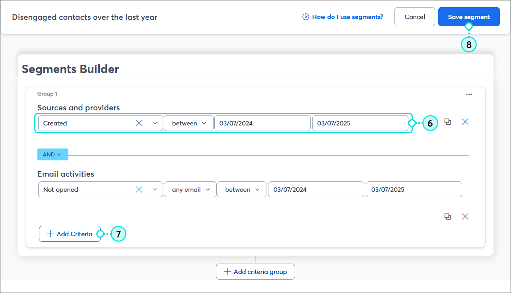Expand the Created field dropdown arrow
511x293 pixels.
click(155, 123)
